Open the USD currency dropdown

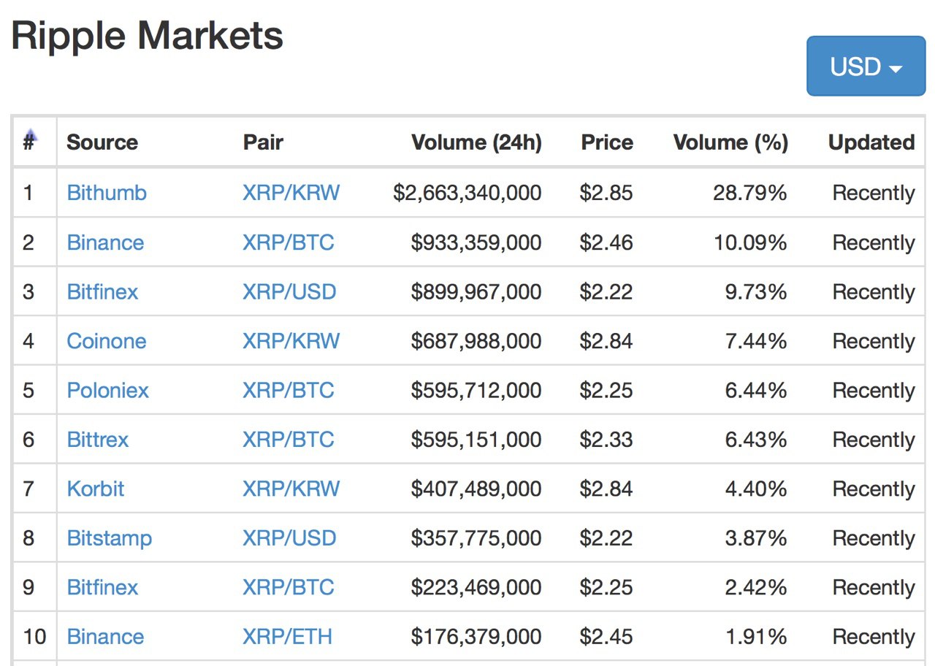pos(866,66)
